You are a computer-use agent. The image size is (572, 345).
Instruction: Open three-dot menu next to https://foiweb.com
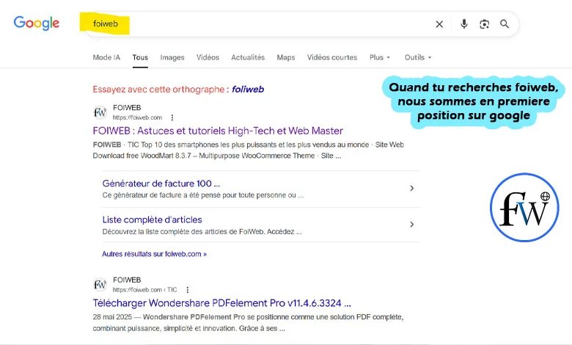(172, 117)
